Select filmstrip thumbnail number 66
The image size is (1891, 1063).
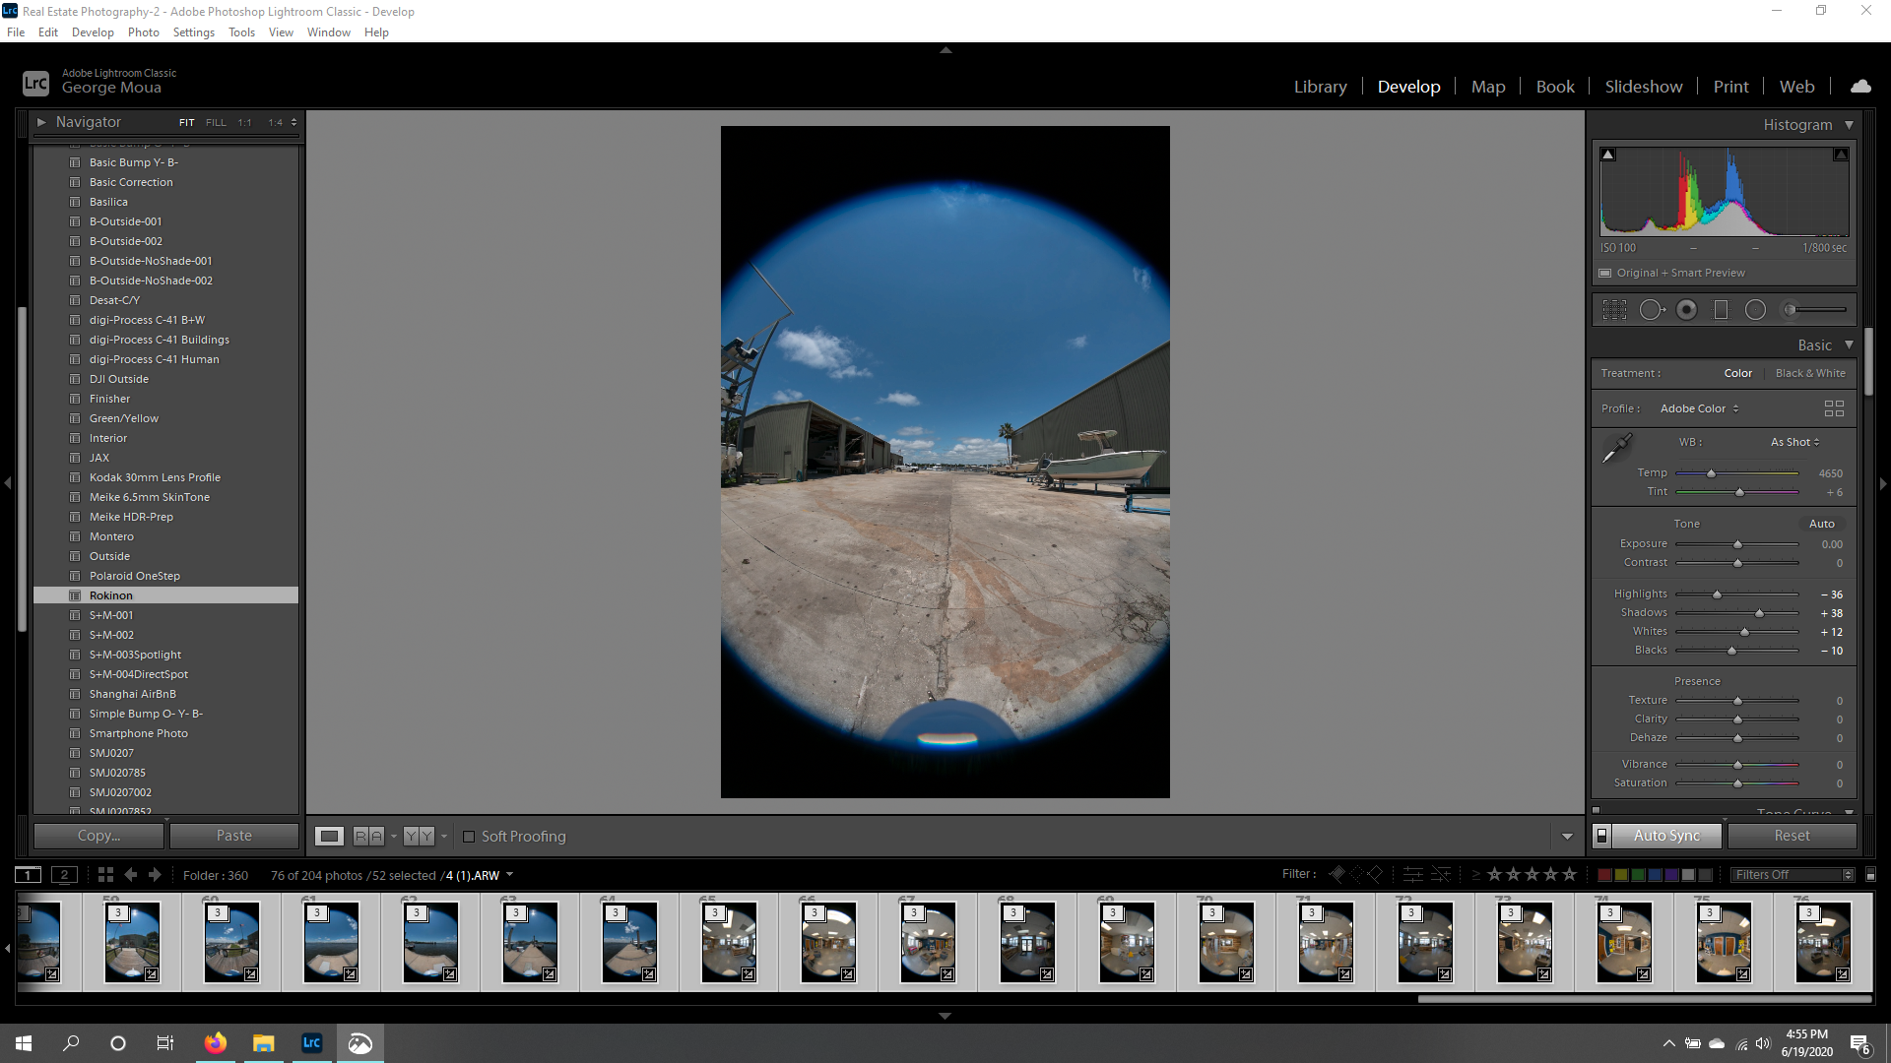(828, 942)
